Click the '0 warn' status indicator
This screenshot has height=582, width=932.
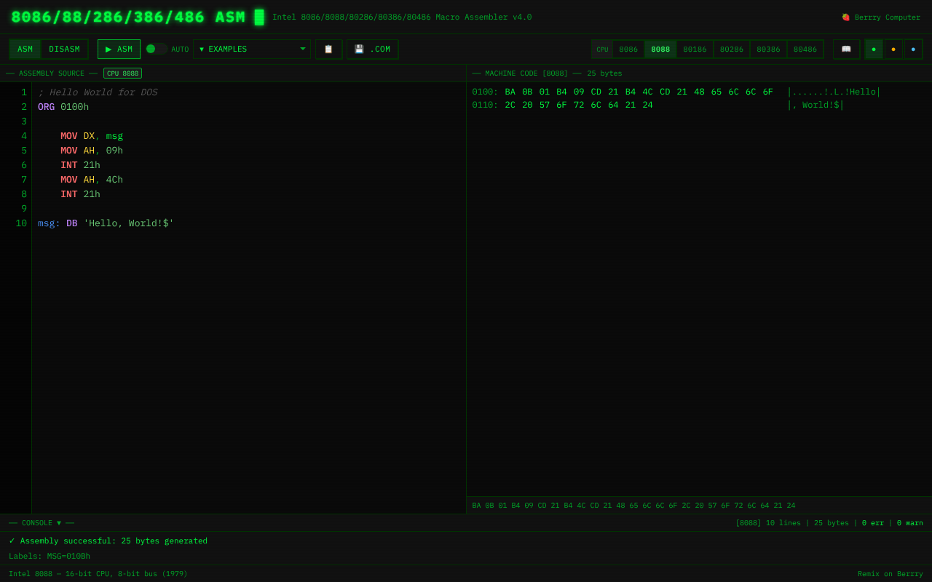(x=910, y=523)
